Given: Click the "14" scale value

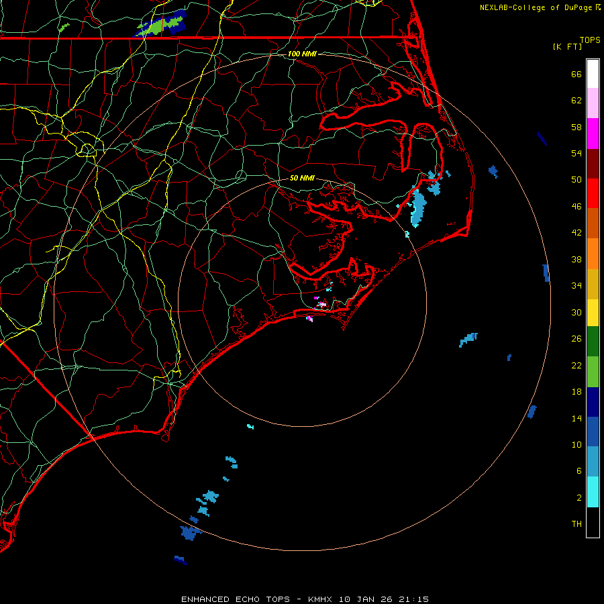Looking at the screenshot, I should pyautogui.click(x=576, y=419).
